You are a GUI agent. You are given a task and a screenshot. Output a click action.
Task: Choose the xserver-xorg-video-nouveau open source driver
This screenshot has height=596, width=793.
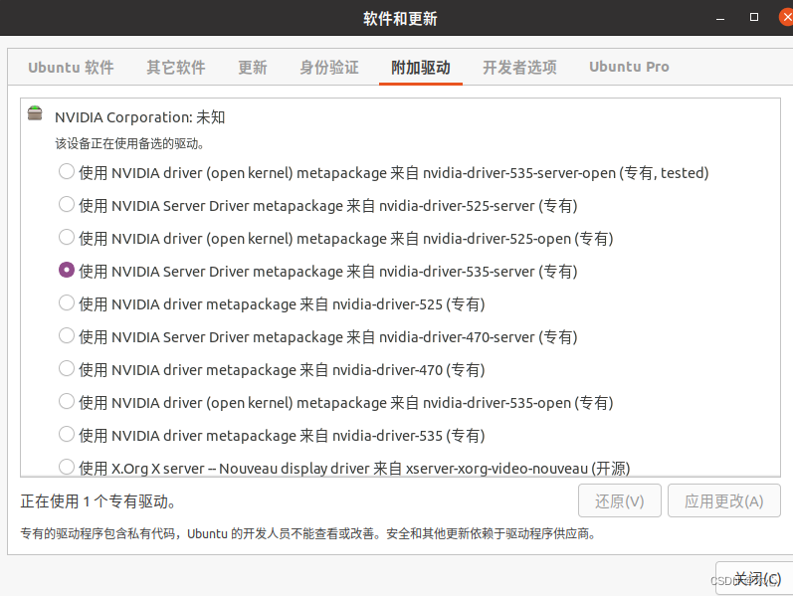point(67,467)
